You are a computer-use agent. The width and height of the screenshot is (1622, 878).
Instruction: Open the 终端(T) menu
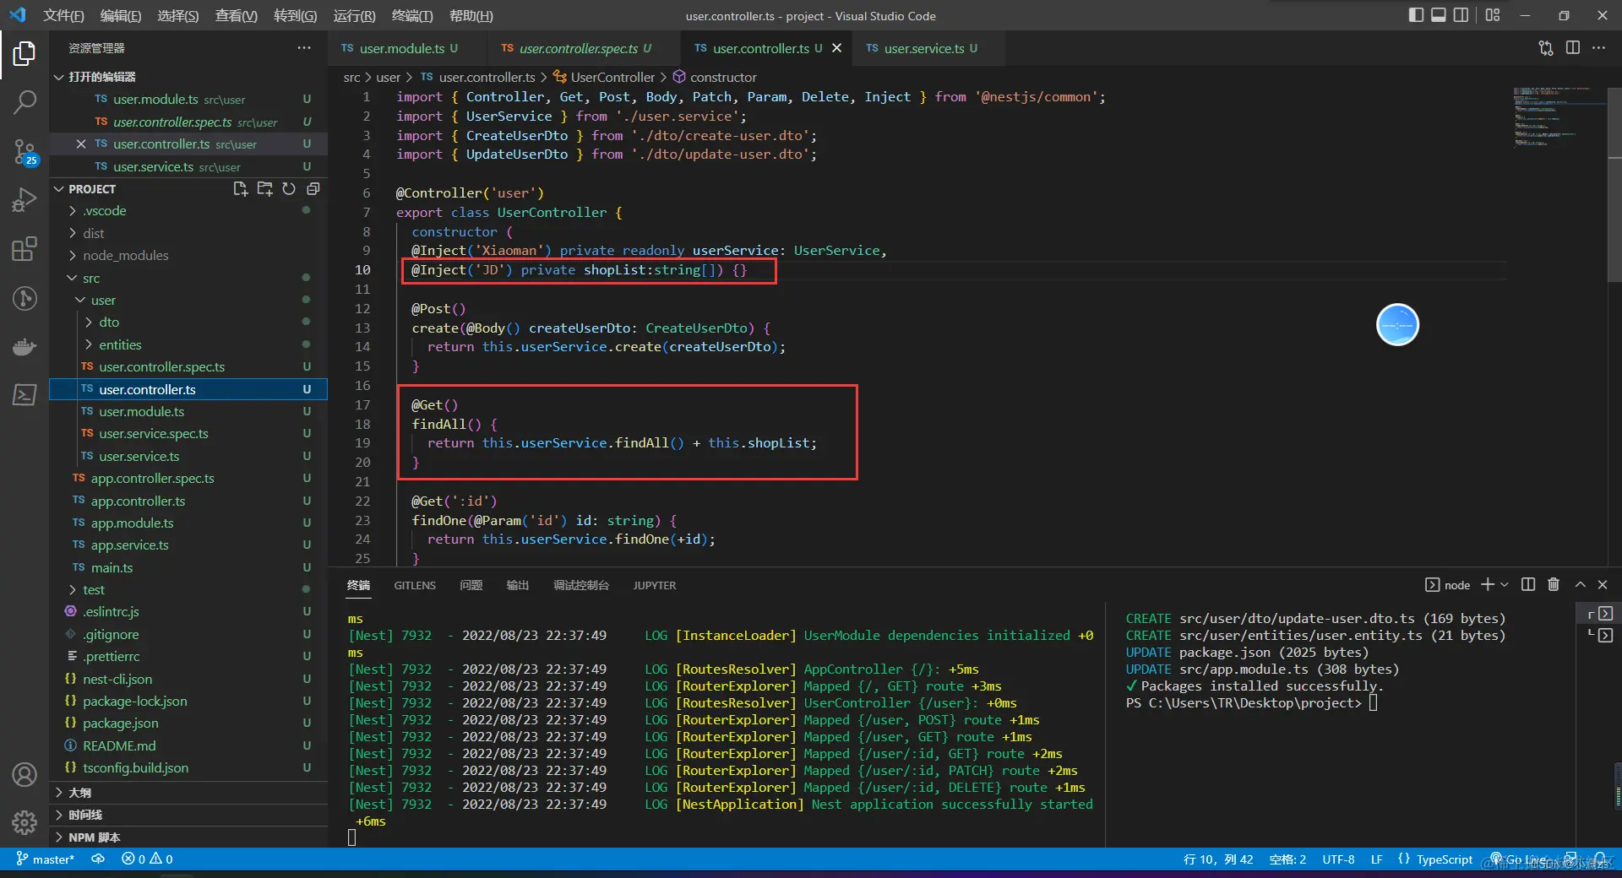(411, 15)
